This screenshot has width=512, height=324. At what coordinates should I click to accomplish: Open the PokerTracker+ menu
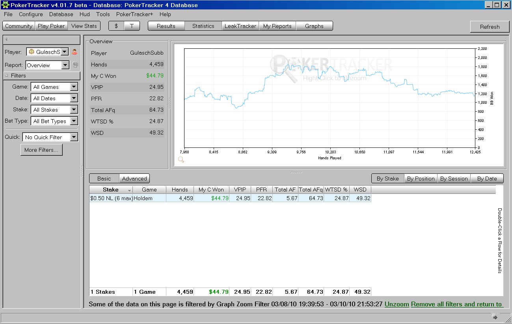[x=135, y=14]
